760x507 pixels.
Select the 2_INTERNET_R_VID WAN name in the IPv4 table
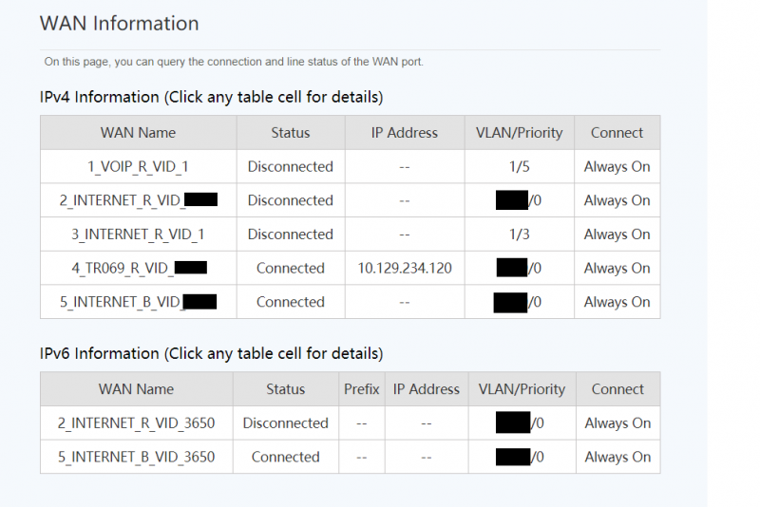point(138,200)
